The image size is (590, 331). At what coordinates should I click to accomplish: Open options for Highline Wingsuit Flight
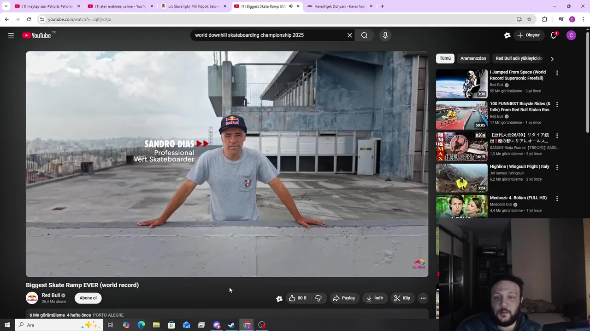pos(557,167)
